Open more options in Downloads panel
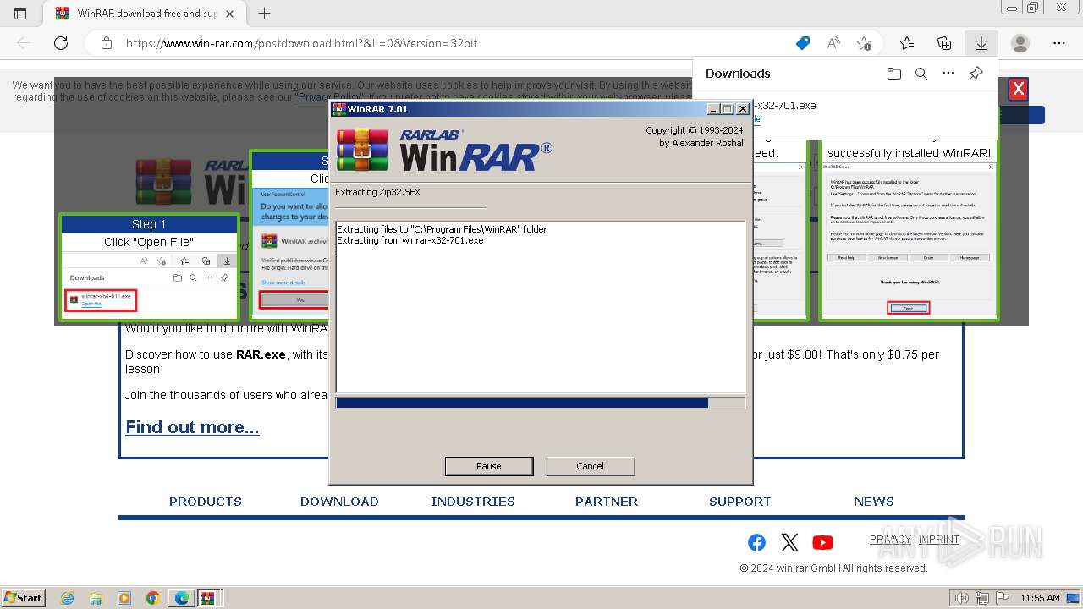The height and width of the screenshot is (609, 1083). click(948, 74)
